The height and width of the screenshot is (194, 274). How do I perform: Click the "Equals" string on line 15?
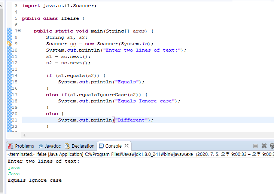tap(127, 82)
